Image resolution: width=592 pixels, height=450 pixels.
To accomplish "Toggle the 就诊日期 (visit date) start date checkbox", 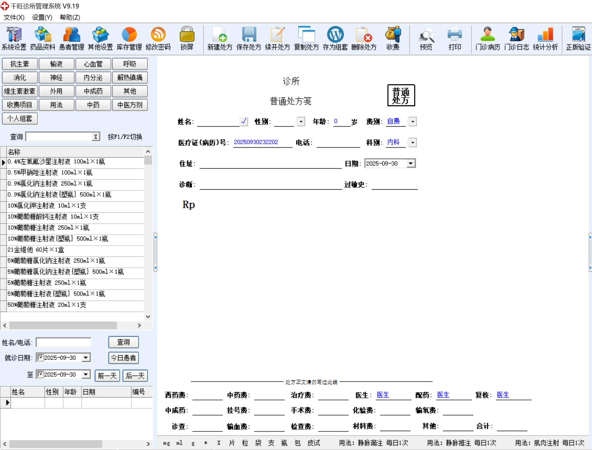I will (40, 358).
